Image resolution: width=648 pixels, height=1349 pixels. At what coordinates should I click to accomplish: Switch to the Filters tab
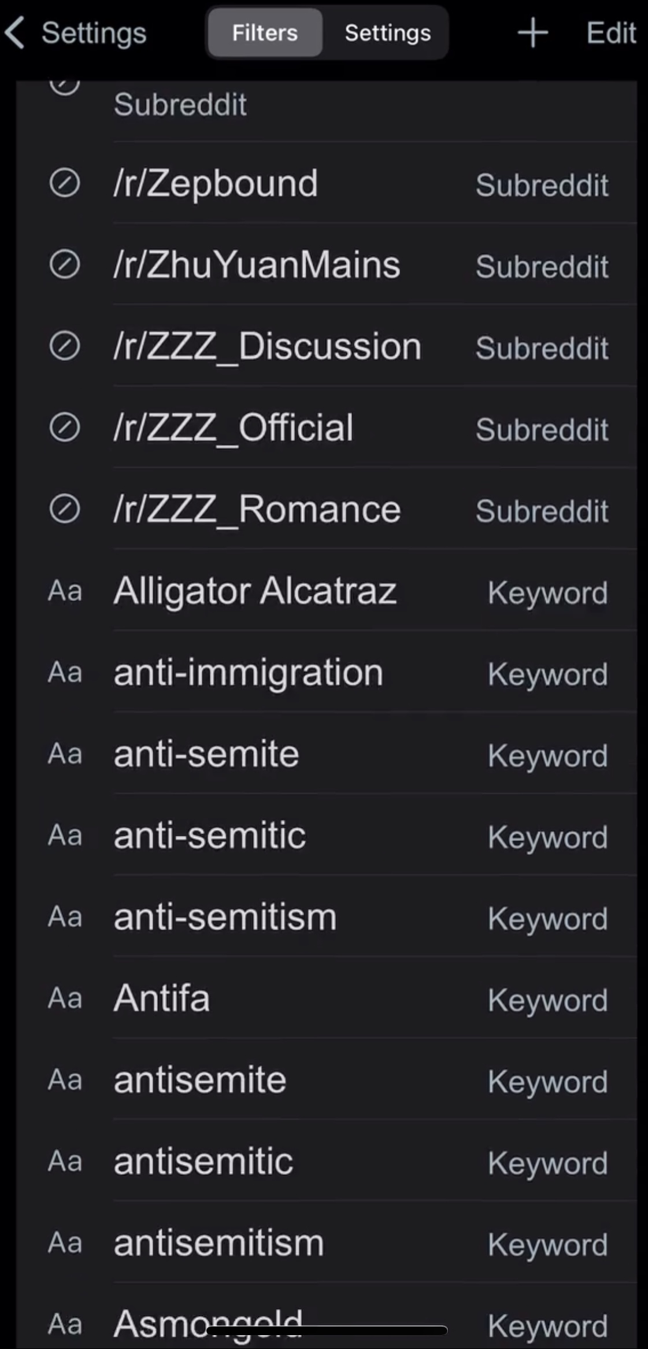(265, 32)
